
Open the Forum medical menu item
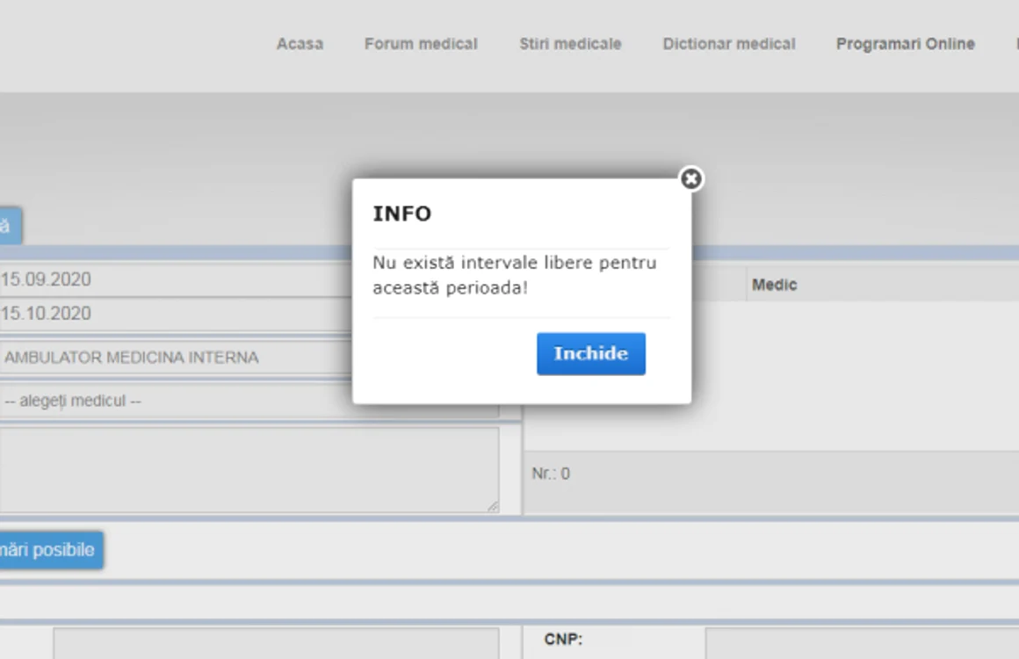pyautogui.click(x=421, y=44)
